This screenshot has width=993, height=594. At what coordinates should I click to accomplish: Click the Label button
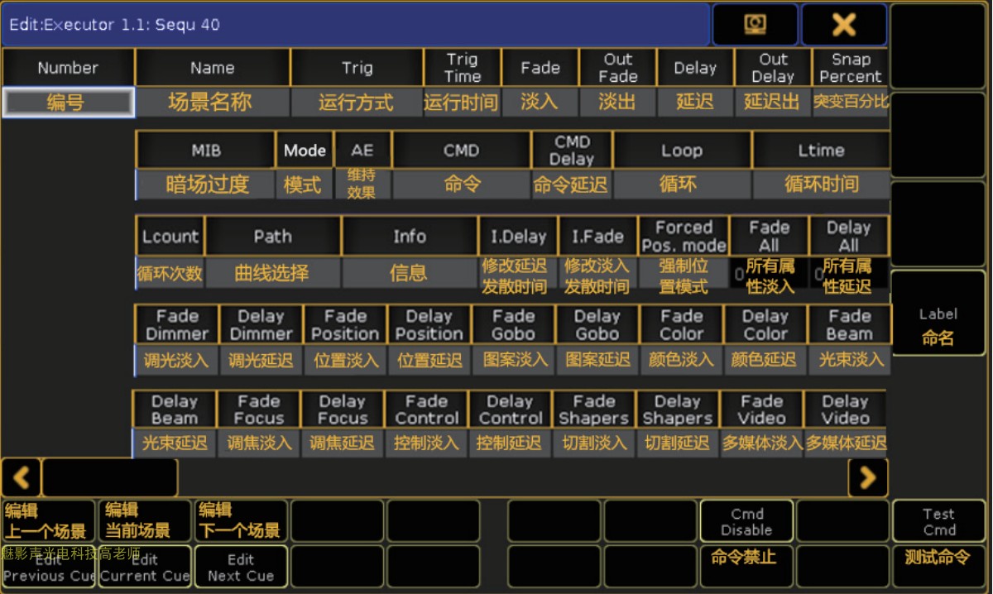938,314
